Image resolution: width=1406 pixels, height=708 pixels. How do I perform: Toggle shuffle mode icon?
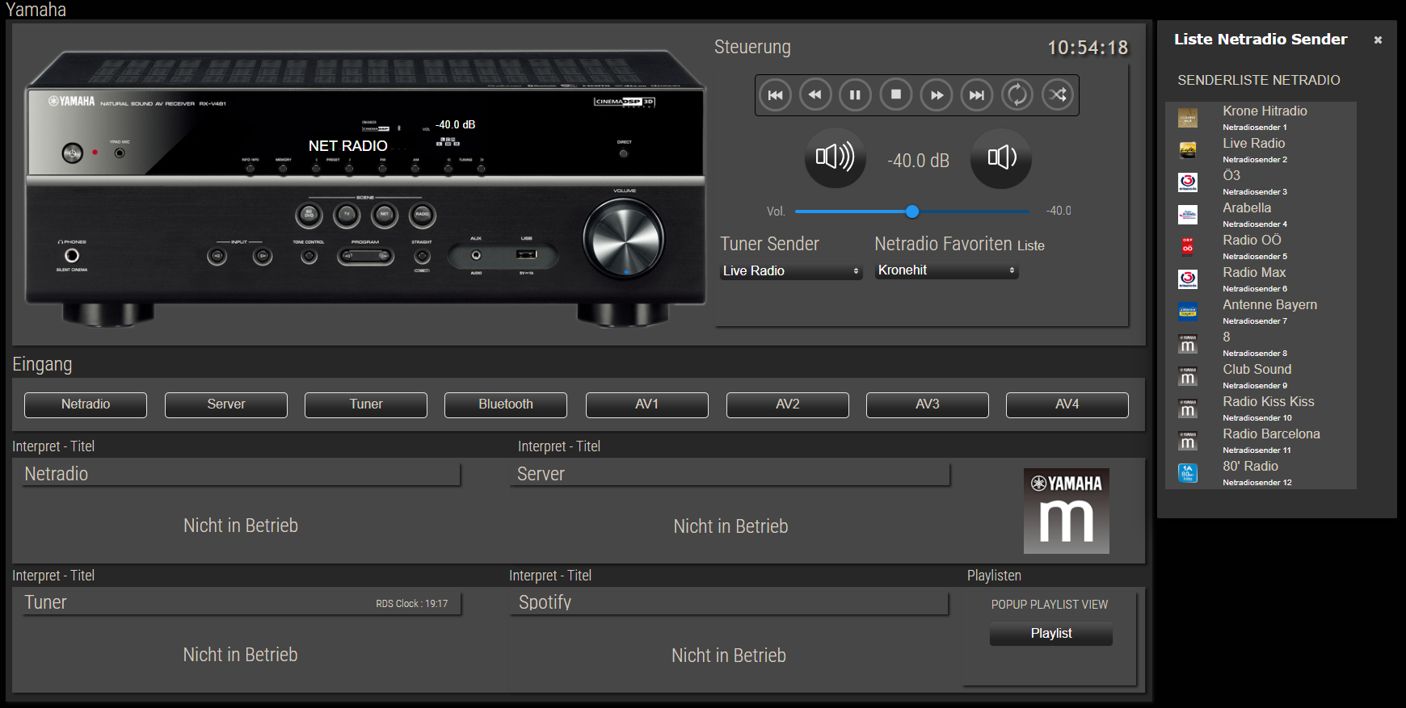pyautogui.click(x=1058, y=95)
